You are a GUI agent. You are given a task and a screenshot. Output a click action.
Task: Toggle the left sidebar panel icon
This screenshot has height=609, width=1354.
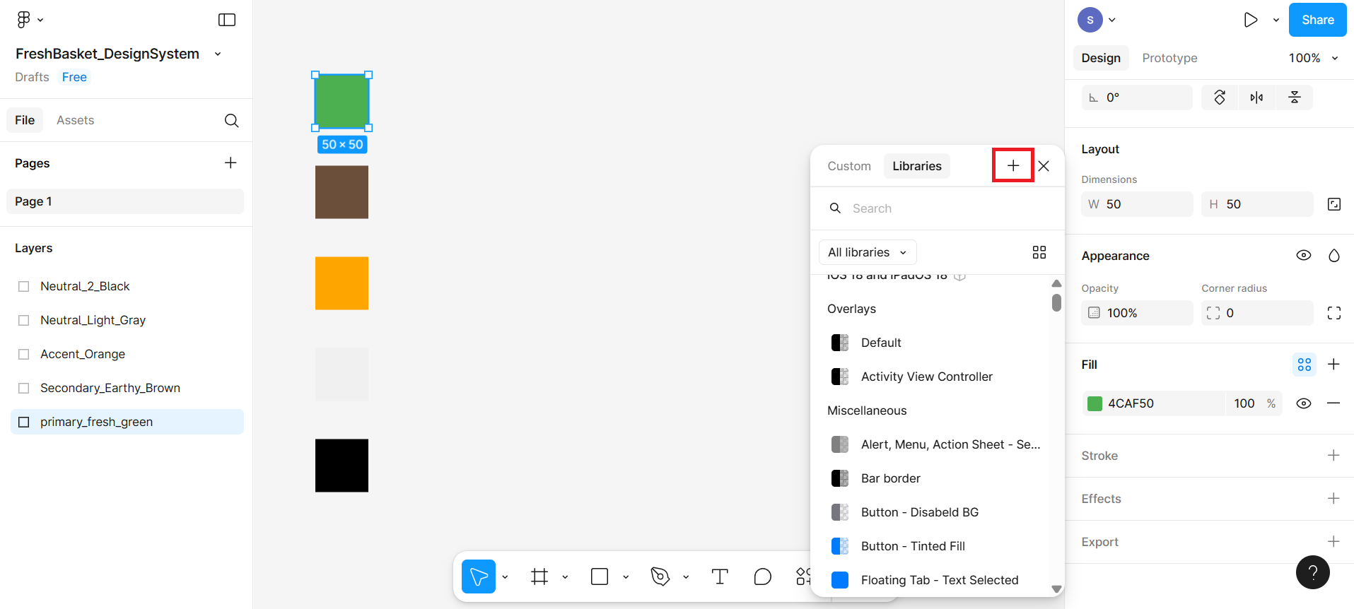tap(227, 20)
